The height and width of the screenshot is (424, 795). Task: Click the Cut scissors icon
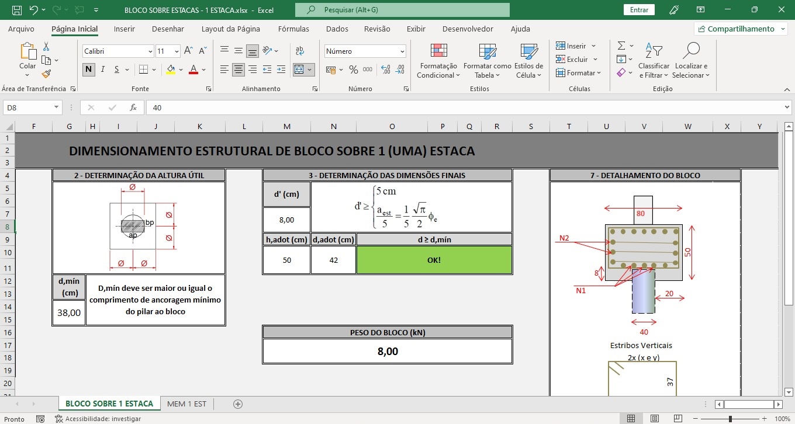(46, 47)
